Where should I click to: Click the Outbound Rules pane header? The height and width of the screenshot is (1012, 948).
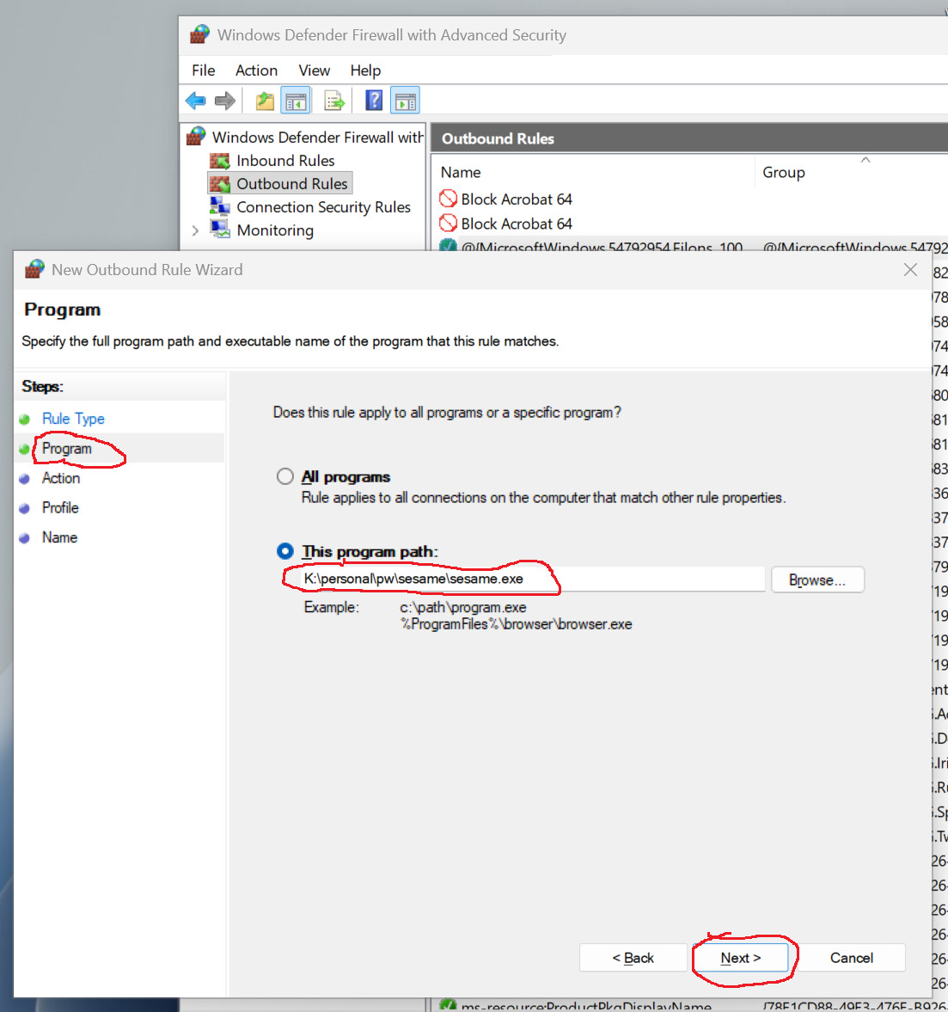(688, 138)
